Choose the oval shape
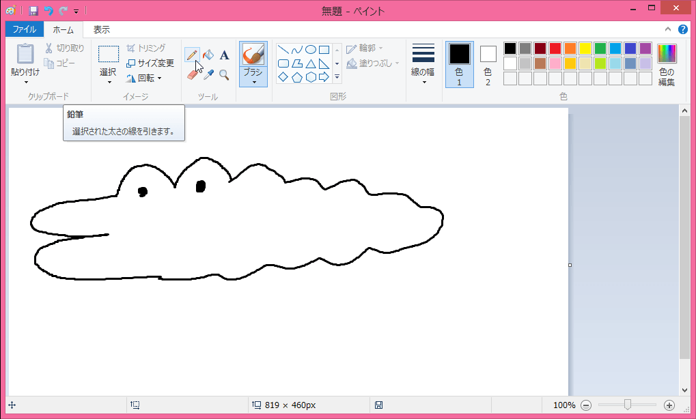 point(311,50)
